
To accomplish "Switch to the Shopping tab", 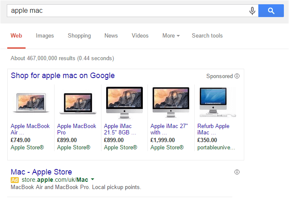I will (x=79, y=35).
